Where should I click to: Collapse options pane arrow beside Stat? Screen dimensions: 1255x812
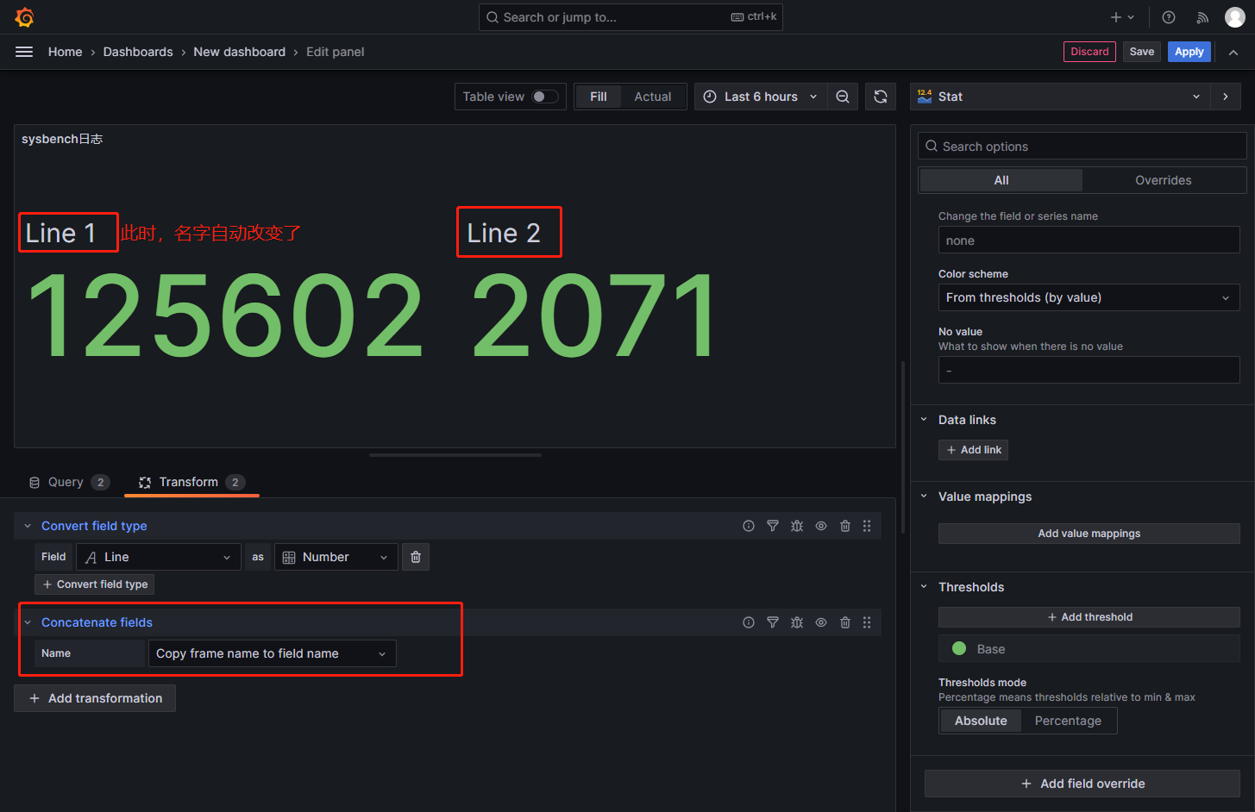coord(1226,97)
